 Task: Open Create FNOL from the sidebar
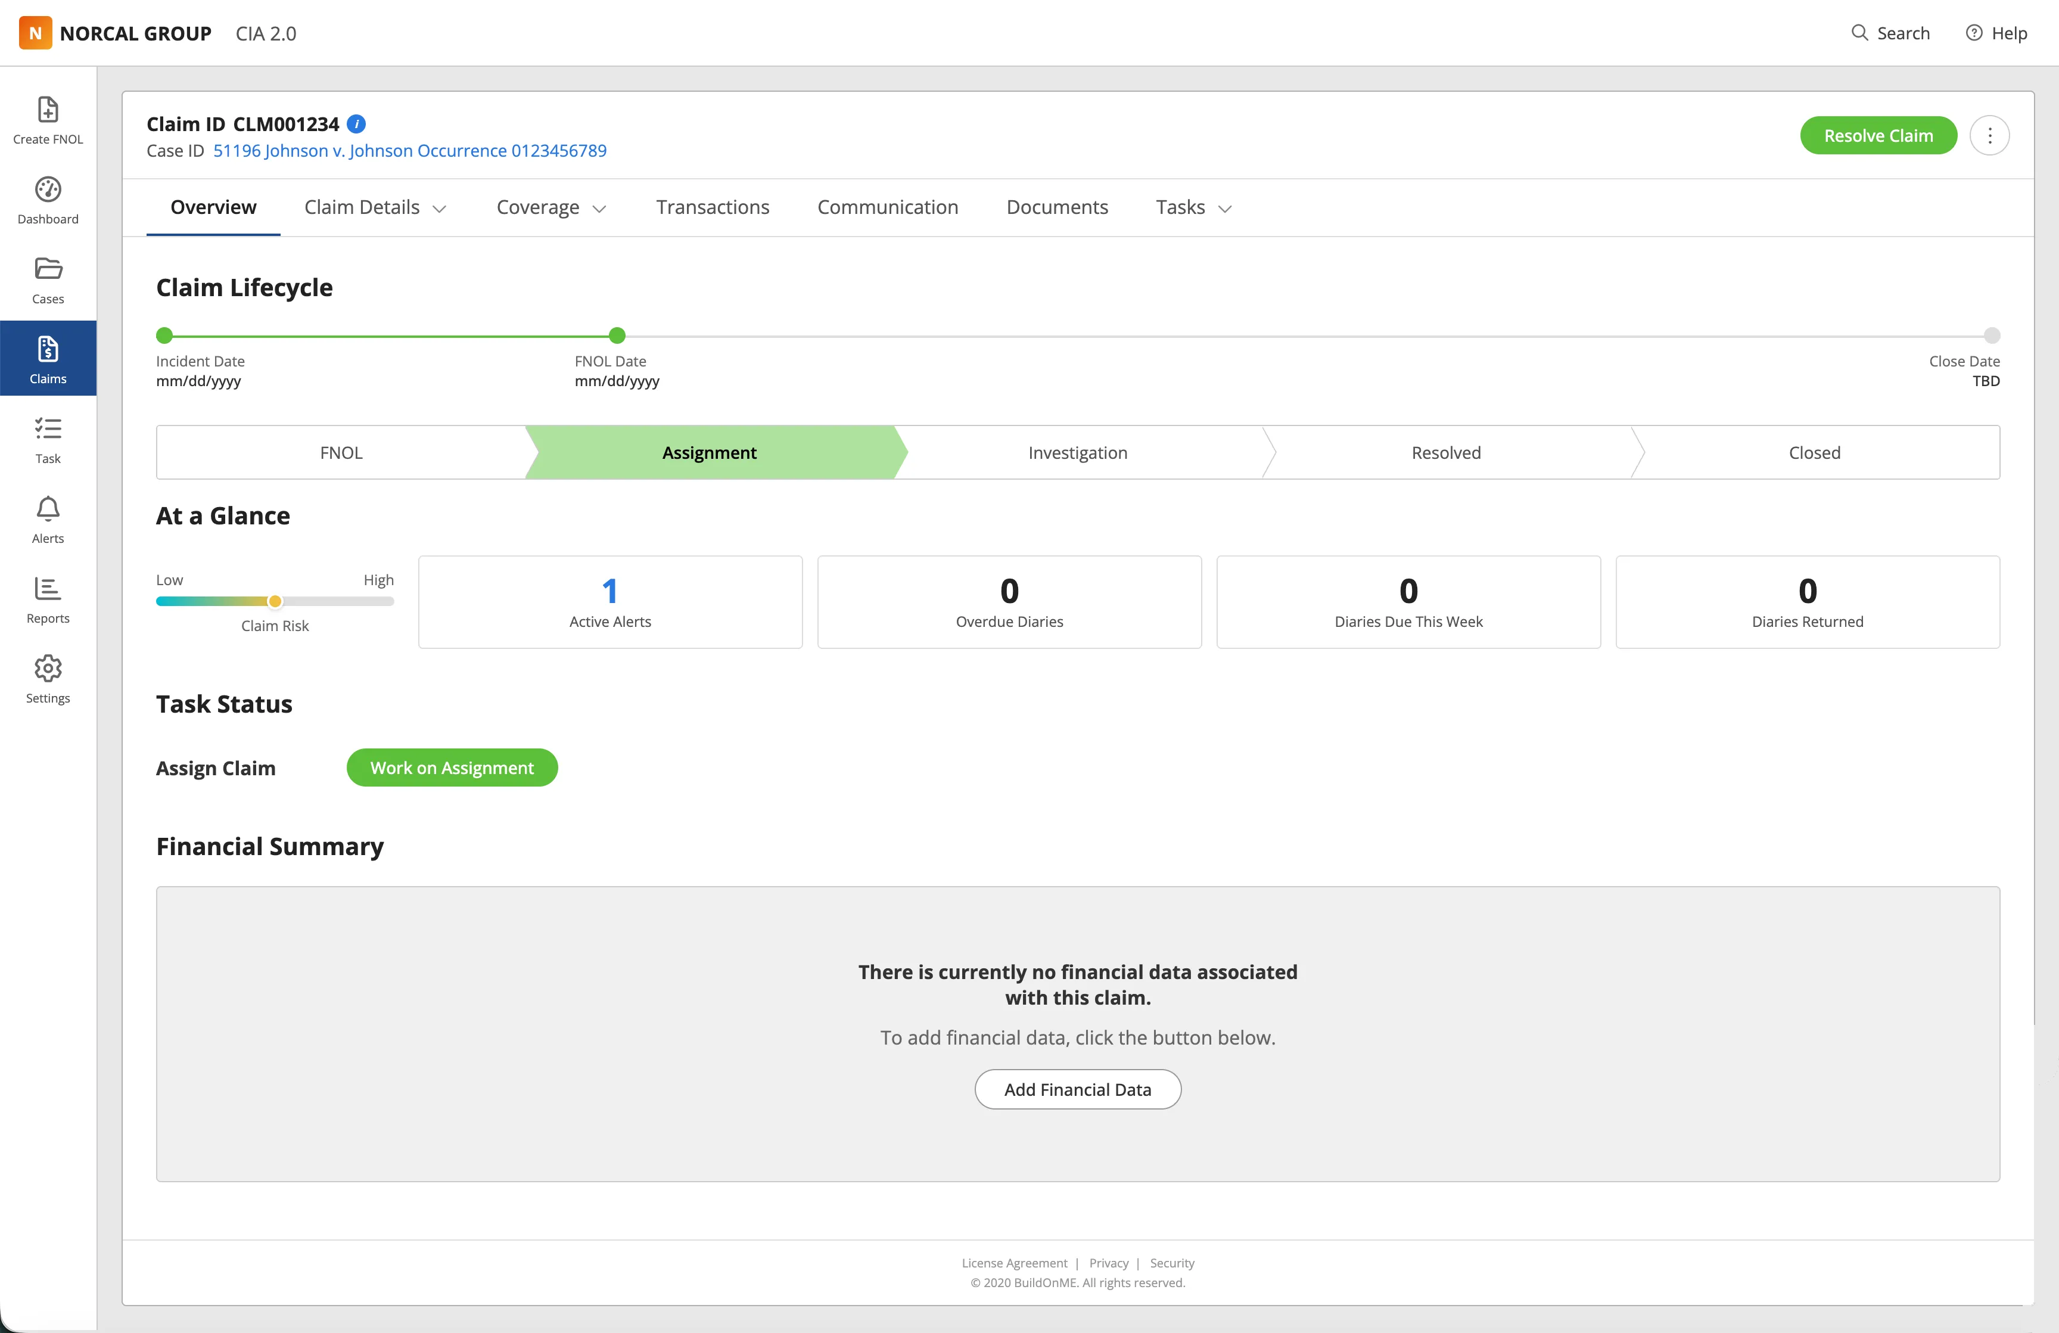[48, 120]
